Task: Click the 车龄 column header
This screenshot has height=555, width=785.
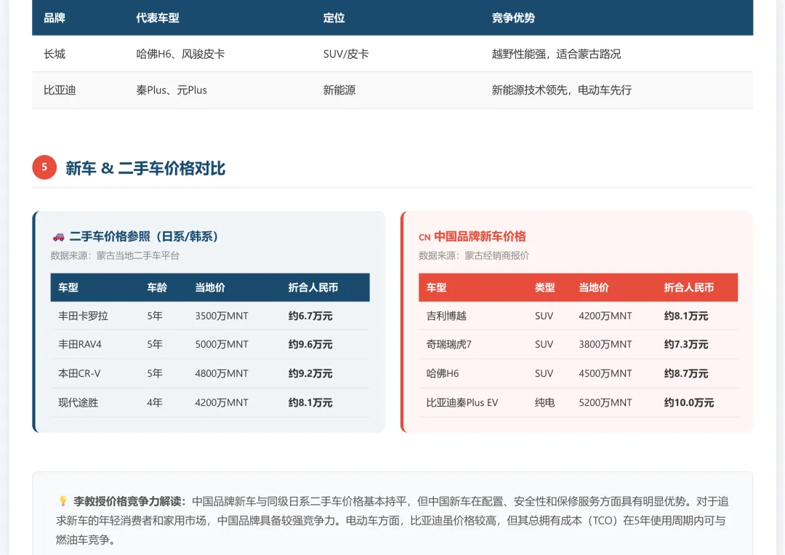Action: click(x=157, y=287)
